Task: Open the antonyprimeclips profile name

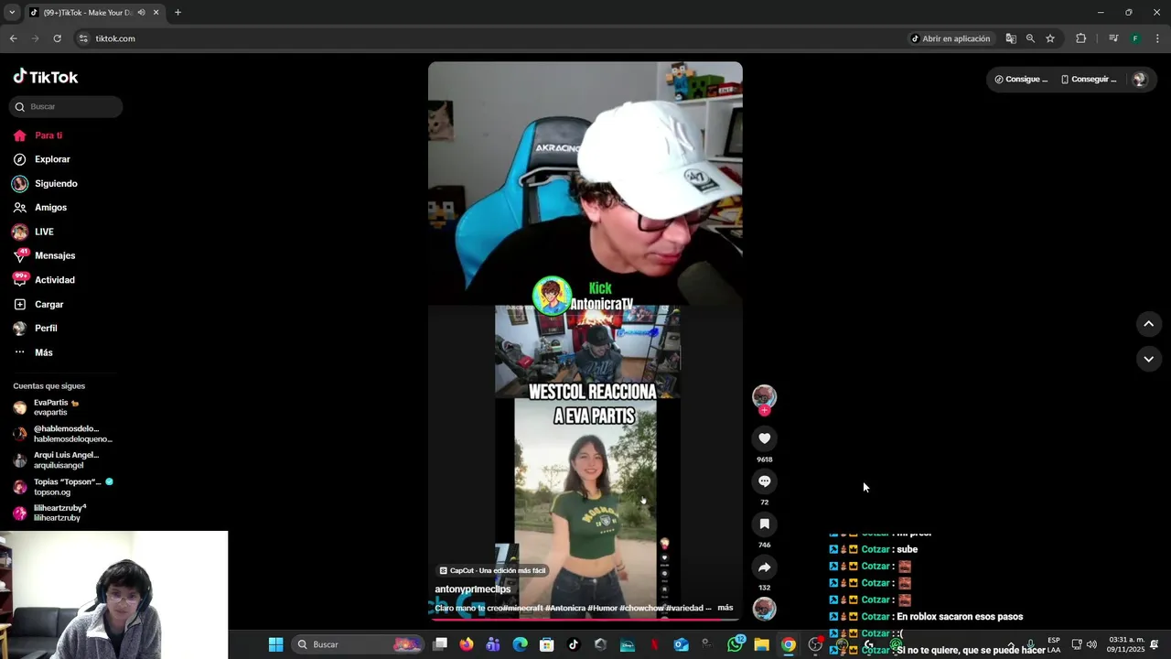Action: click(x=473, y=589)
